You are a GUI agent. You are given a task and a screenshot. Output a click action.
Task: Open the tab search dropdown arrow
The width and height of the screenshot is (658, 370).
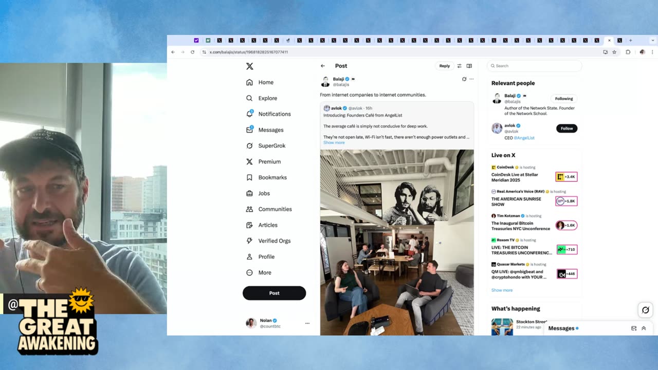click(653, 40)
